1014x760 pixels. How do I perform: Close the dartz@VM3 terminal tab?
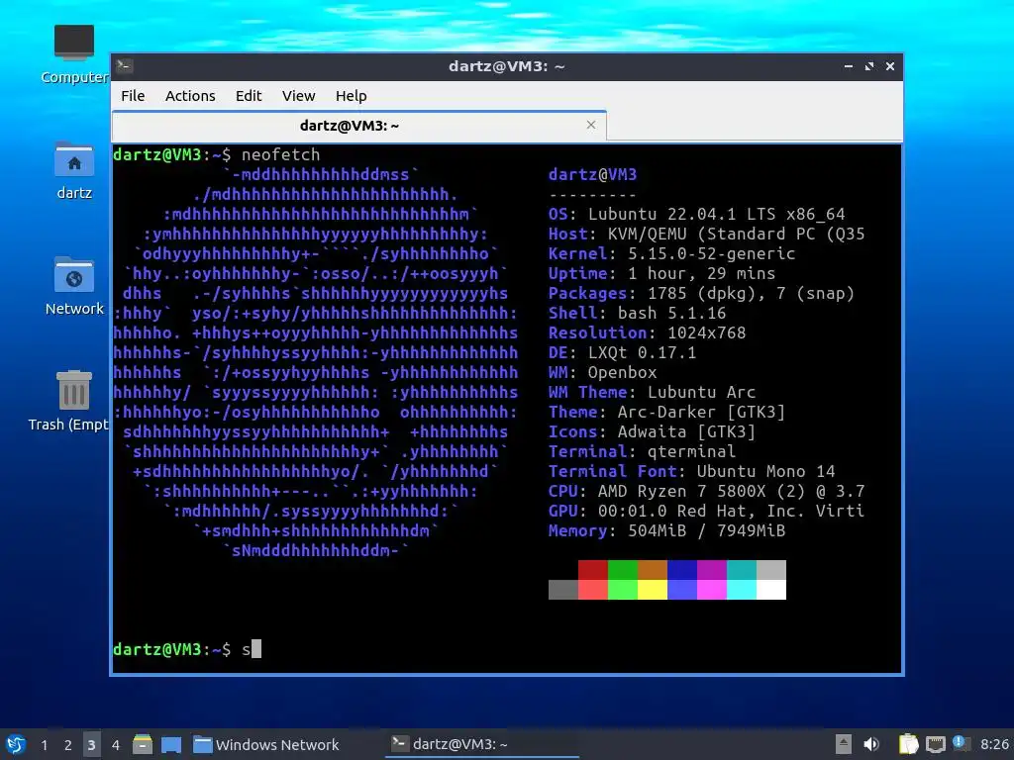tap(590, 125)
